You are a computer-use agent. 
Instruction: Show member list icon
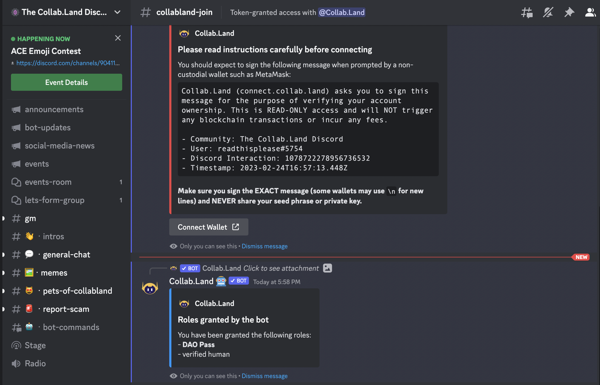[590, 12]
